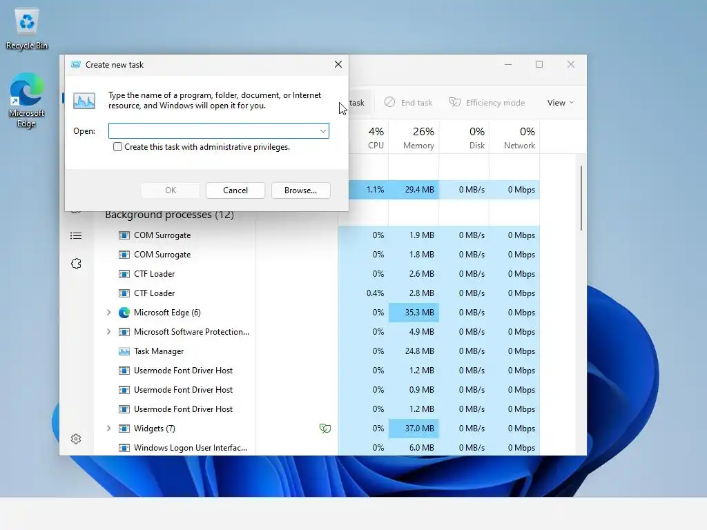Click the Create new task dialog title icon
The width and height of the screenshot is (707, 530).
pos(76,64)
